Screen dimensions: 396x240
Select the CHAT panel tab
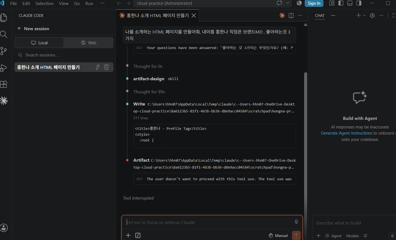[320, 16]
